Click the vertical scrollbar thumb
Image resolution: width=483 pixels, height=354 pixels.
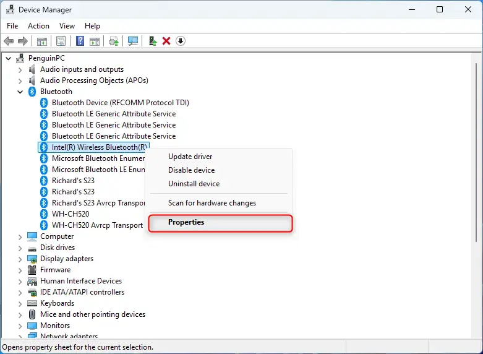coord(477,152)
